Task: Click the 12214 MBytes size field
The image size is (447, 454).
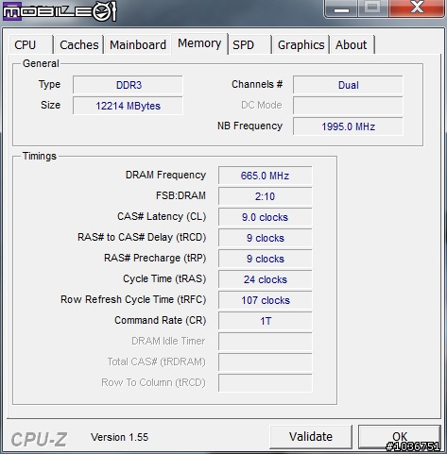Action: (128, 106)
